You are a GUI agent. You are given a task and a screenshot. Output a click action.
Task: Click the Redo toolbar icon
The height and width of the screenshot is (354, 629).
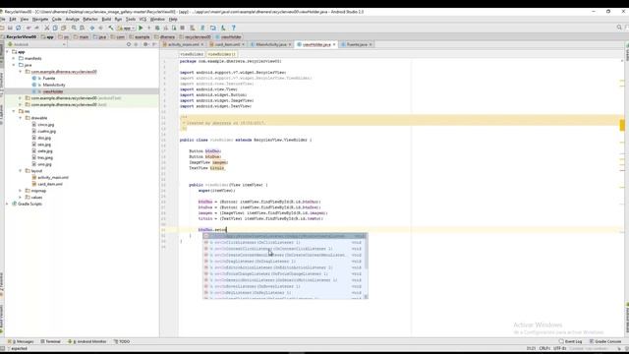[x=36, y=28]
